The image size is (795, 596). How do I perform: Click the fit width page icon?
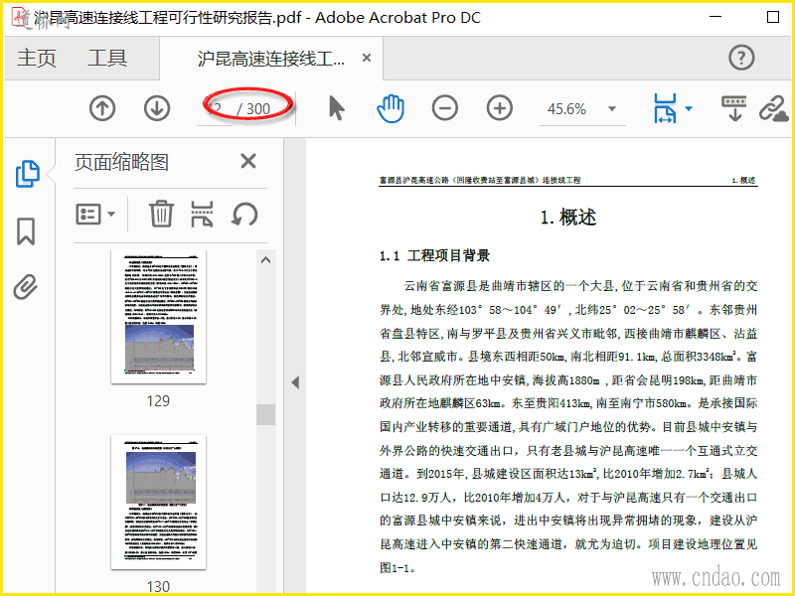click(x=665, y=108)
